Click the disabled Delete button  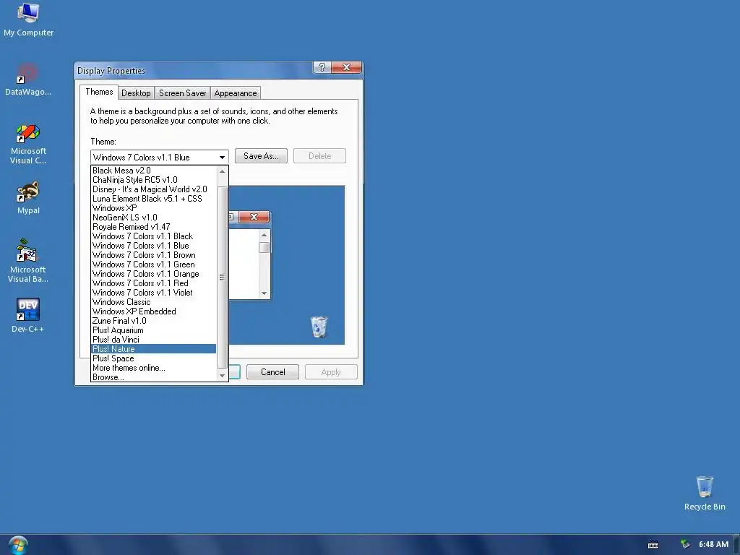[319, 156]
